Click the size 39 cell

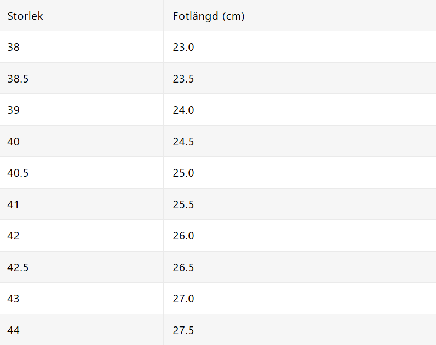click(13, 110)
